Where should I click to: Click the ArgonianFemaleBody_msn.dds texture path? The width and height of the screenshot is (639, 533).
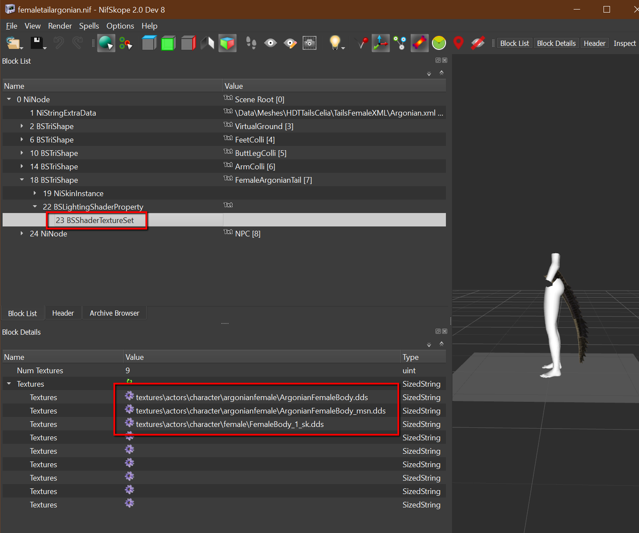coord(261,411)
